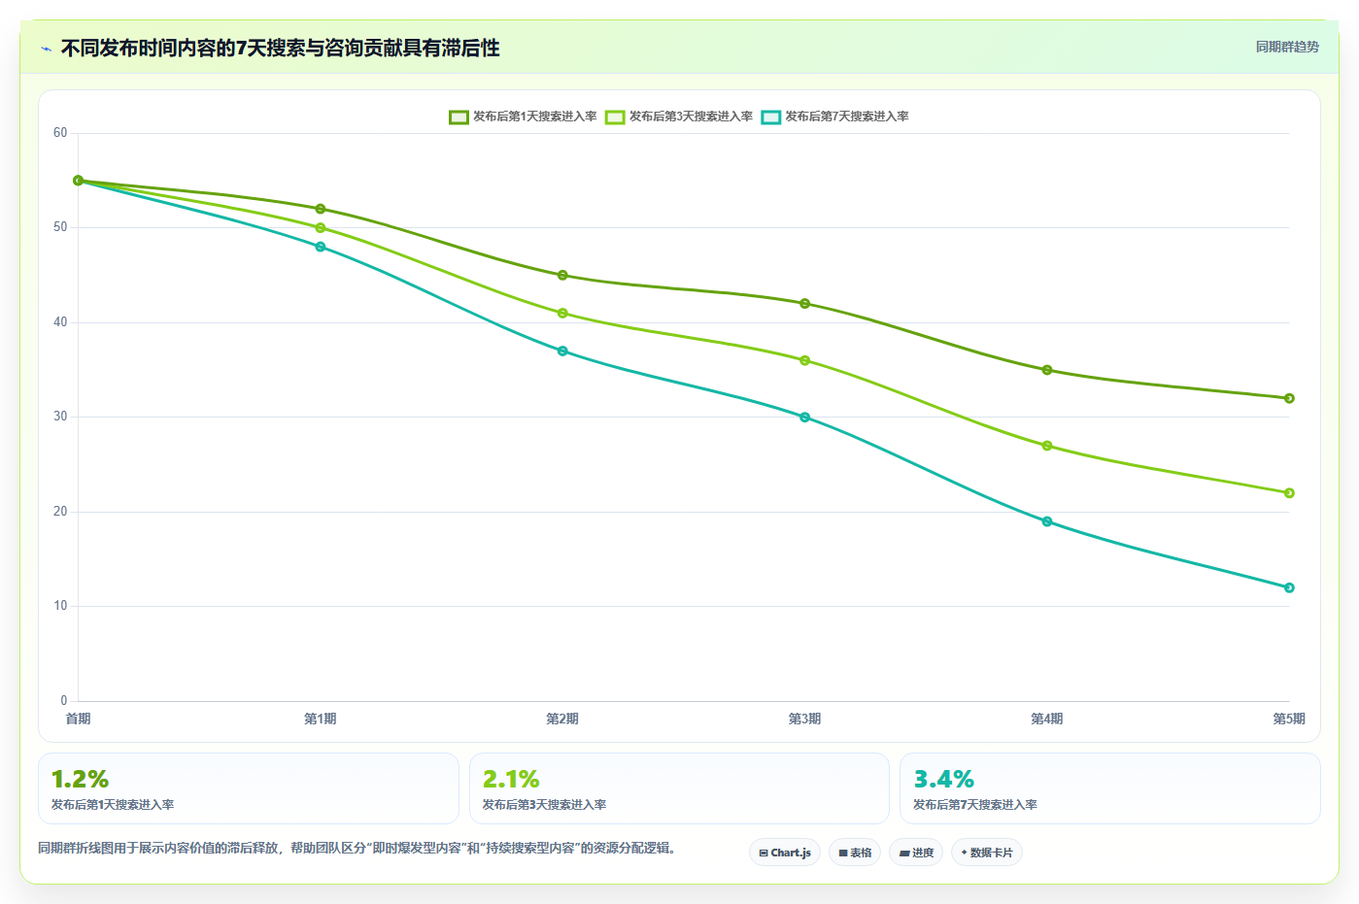Screen dimensions: 1359x904
Task: Click the y-axis value 10
Action: tap(60, 606)
